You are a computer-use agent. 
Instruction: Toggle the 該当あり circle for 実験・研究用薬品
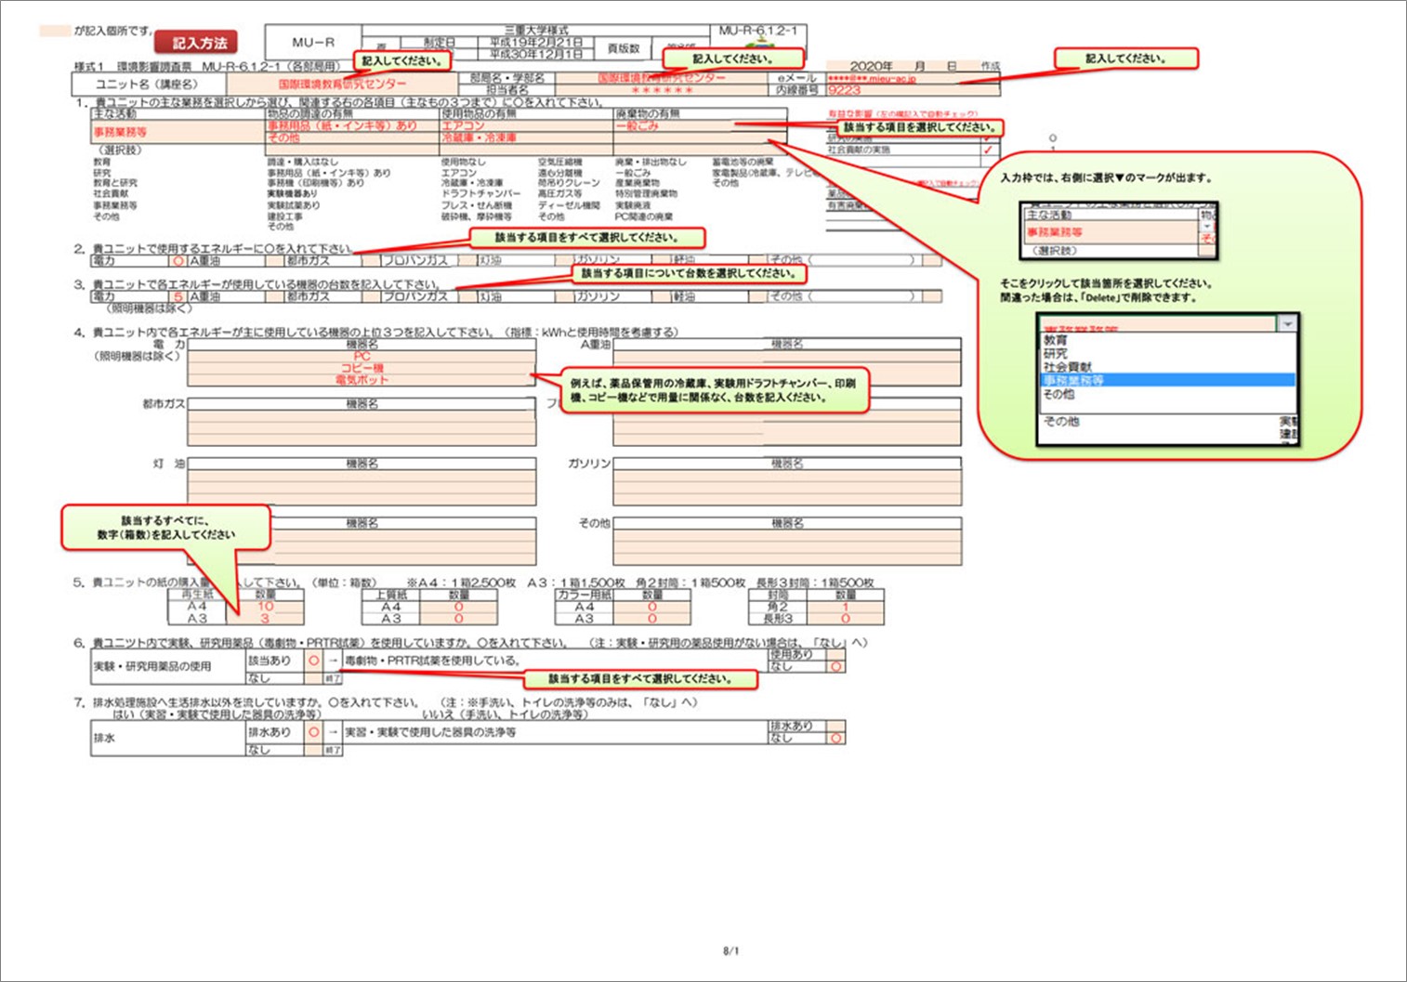pyautogui.click(x=314, y=661)
